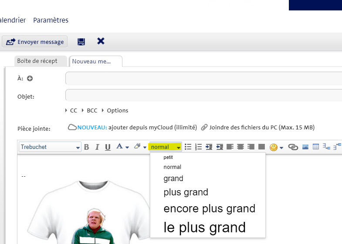Insert hyperlink with chain icon
This screenshot has width=342, height=244.
(x=293, y=147)
